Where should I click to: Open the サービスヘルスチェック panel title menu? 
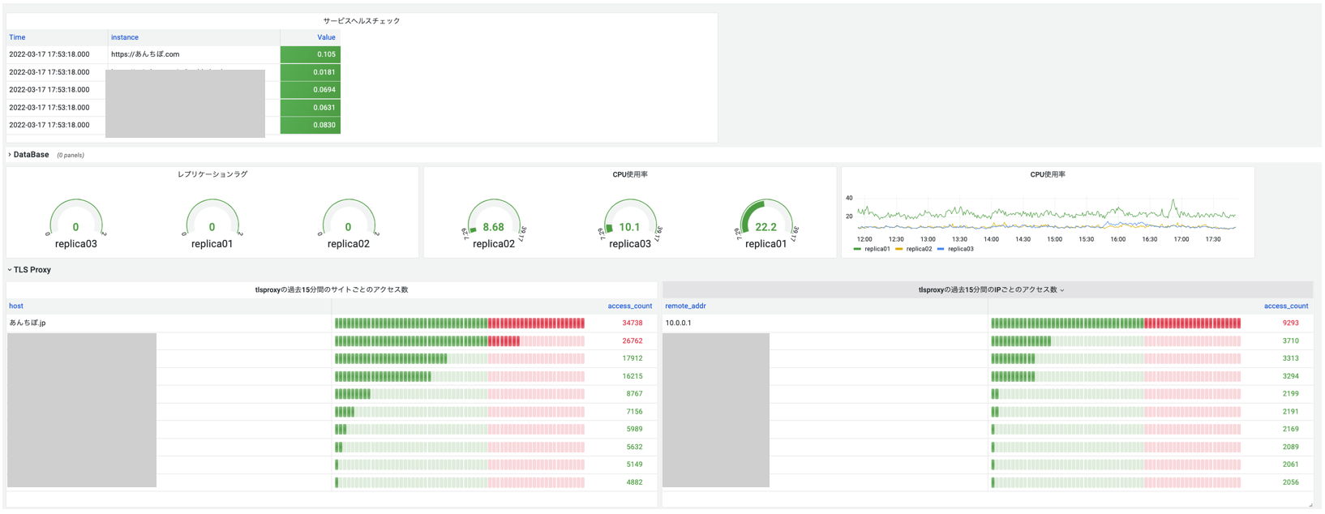coord(362,21)
